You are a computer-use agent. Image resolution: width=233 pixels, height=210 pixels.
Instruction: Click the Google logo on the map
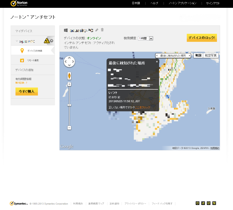point(67,147)
